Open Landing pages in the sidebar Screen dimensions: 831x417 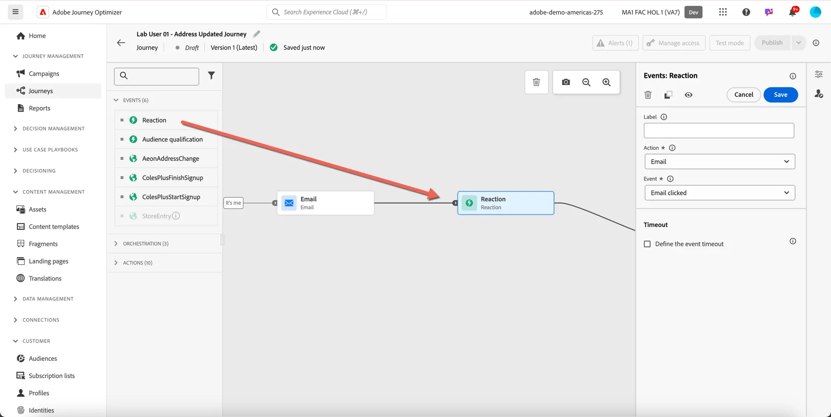(53, 261)
